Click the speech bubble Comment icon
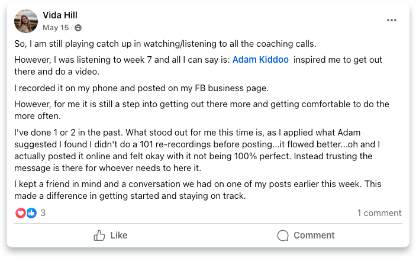The width and height of the screenshot is (416, 258). pyautogui.click(x=283, y=236)
